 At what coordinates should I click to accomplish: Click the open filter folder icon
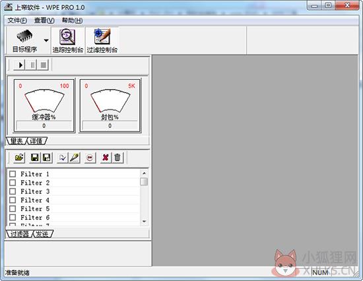click(19, 158)
